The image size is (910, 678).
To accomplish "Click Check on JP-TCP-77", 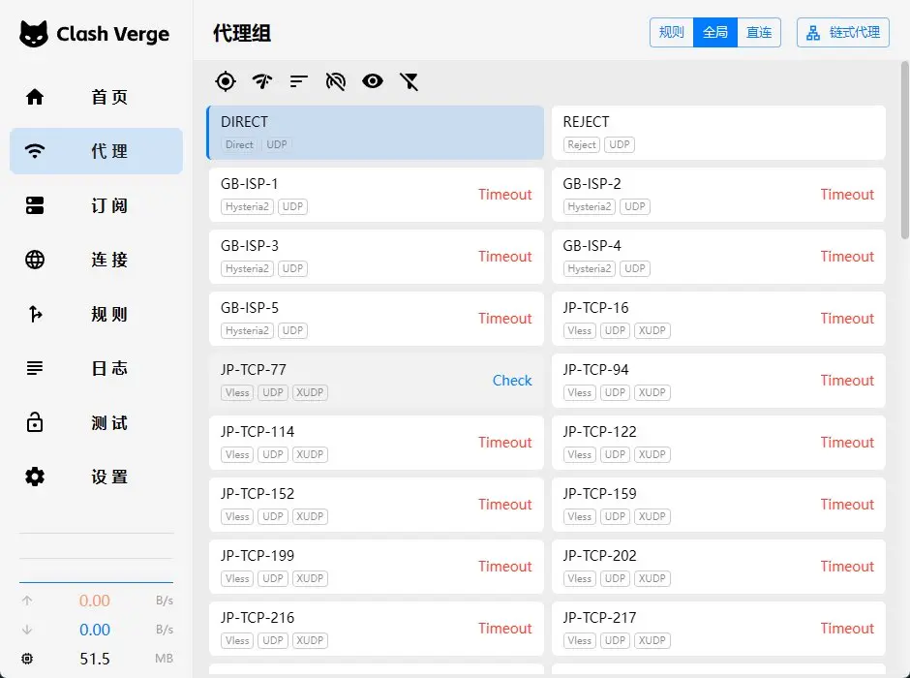I will click(x=512, y=381).
